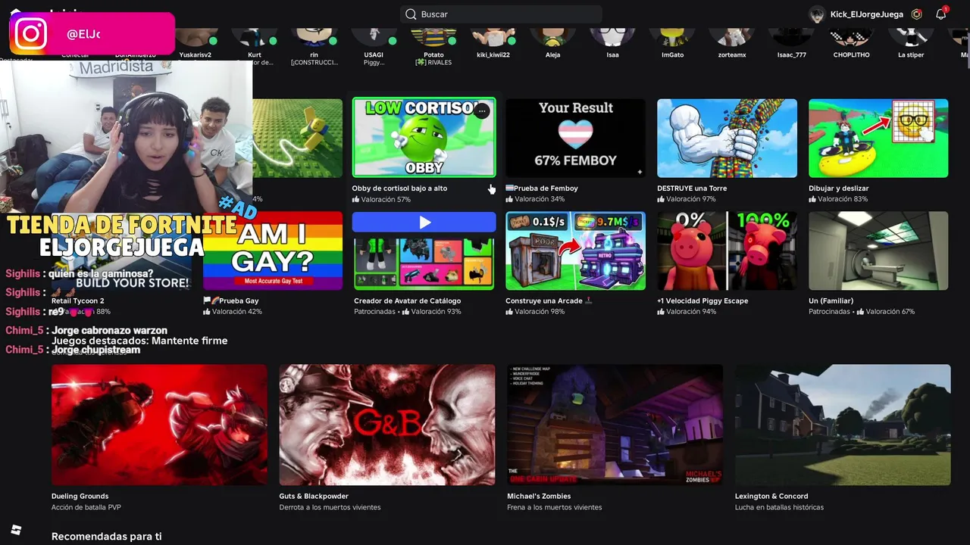This screenshot has width=970, height=545.
Task: Click the play button on Creador de Avatar
Action: (x=424, y=222)
